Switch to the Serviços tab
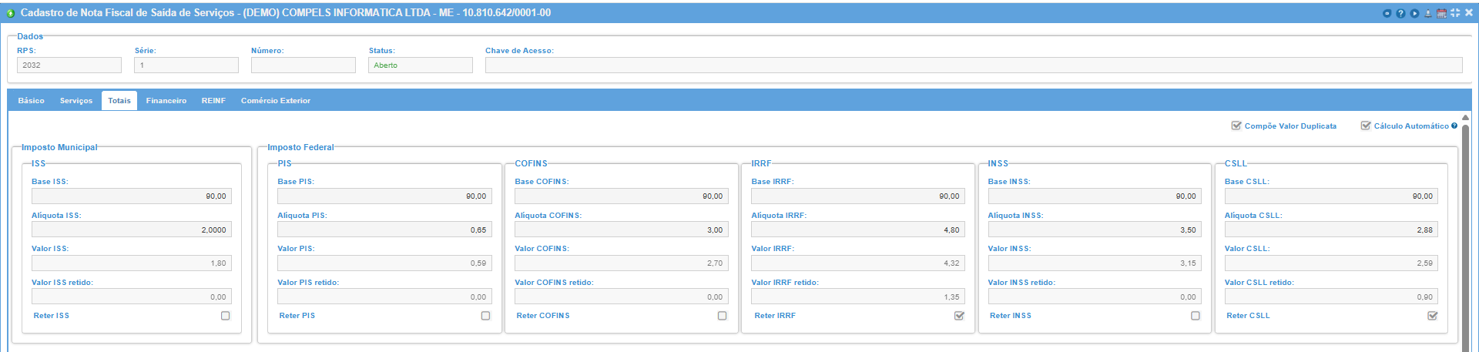 (x=76, y=101)
